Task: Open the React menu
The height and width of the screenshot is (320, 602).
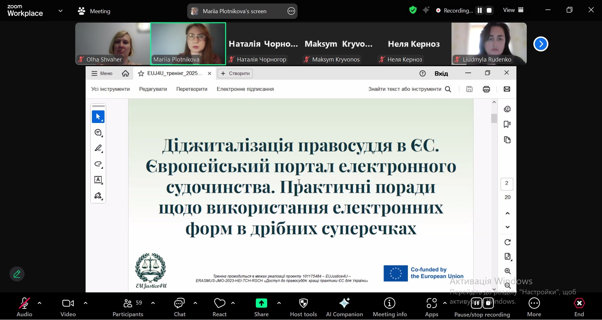Action: coord(219,307)
